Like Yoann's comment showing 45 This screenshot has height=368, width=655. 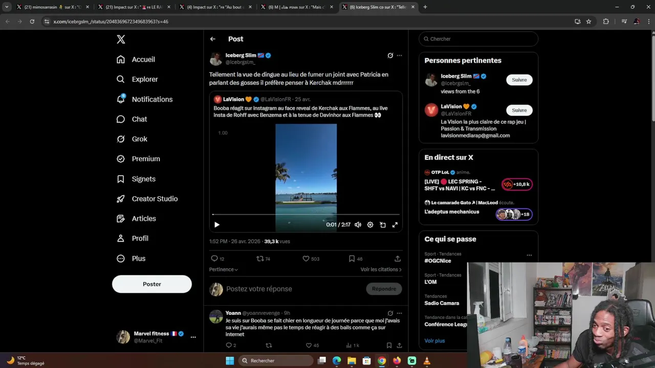pyautogui.click(x=309, y=346)
